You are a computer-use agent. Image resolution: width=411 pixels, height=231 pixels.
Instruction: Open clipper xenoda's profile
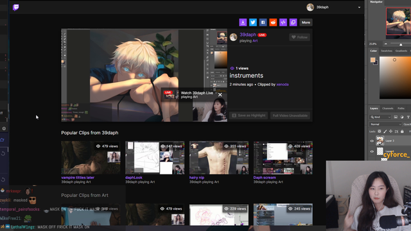(x=283, y=84)
